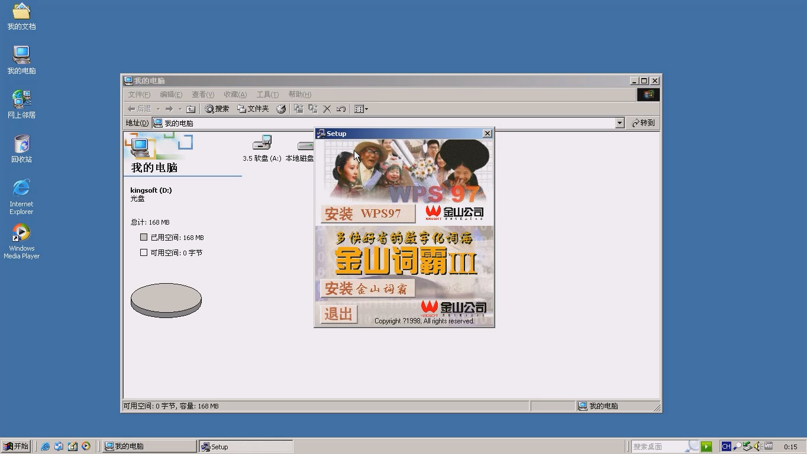Open the 帮助(H) menu
Viewport: 807px width, 454px height.
[299, 95]
